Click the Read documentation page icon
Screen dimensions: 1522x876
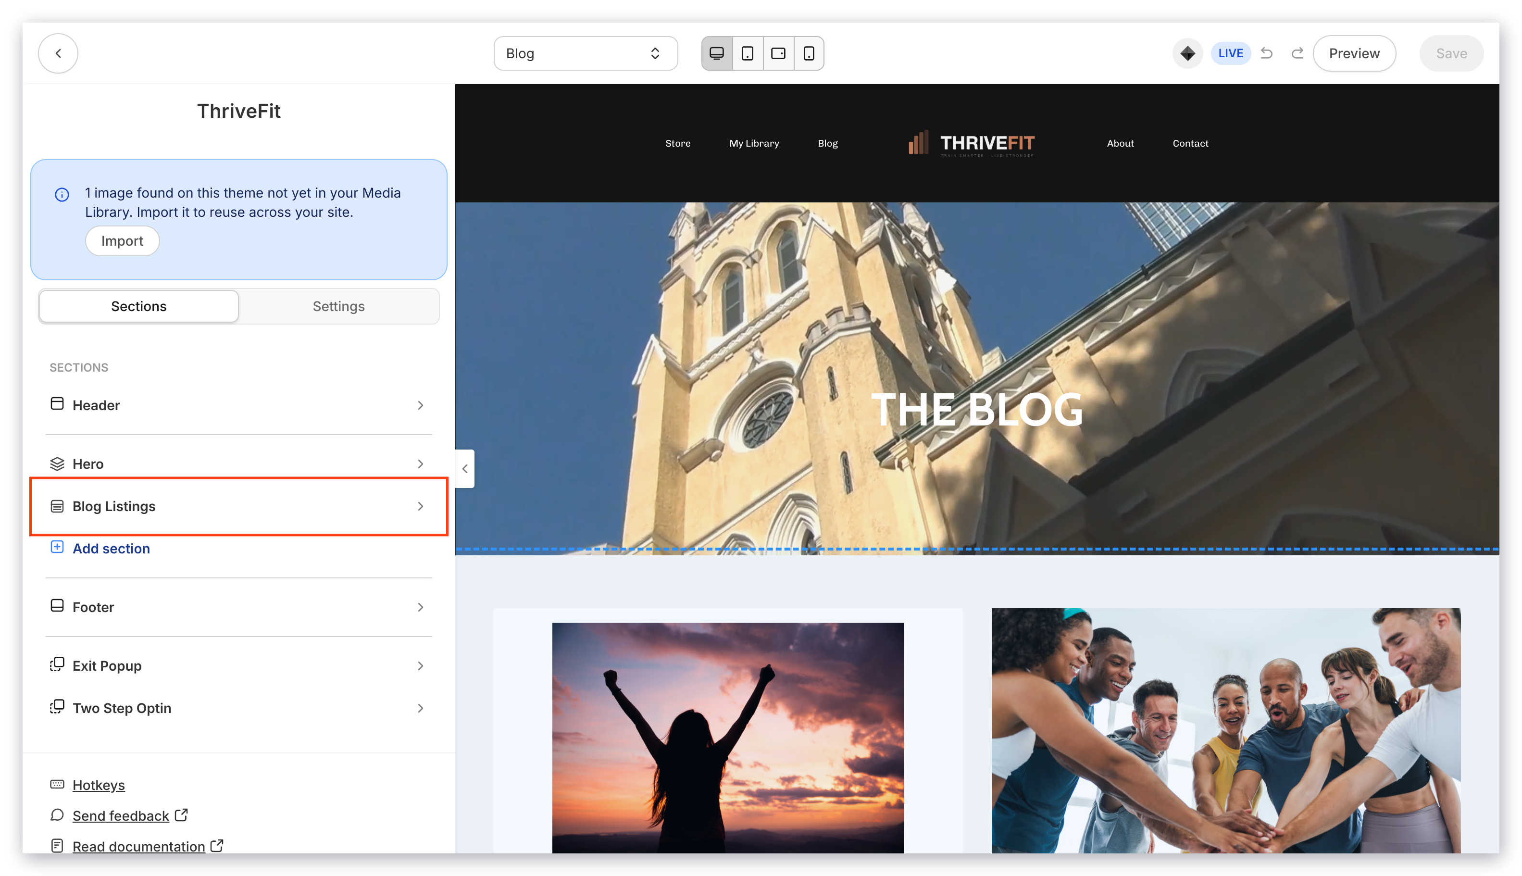tap(57, 845)
